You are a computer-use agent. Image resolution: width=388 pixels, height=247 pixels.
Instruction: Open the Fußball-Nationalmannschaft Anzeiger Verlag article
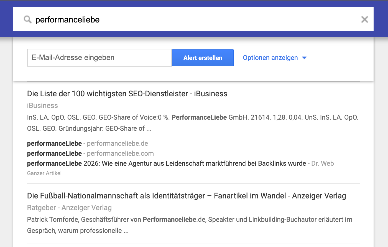pyautogui.click(x=186, y=196)
